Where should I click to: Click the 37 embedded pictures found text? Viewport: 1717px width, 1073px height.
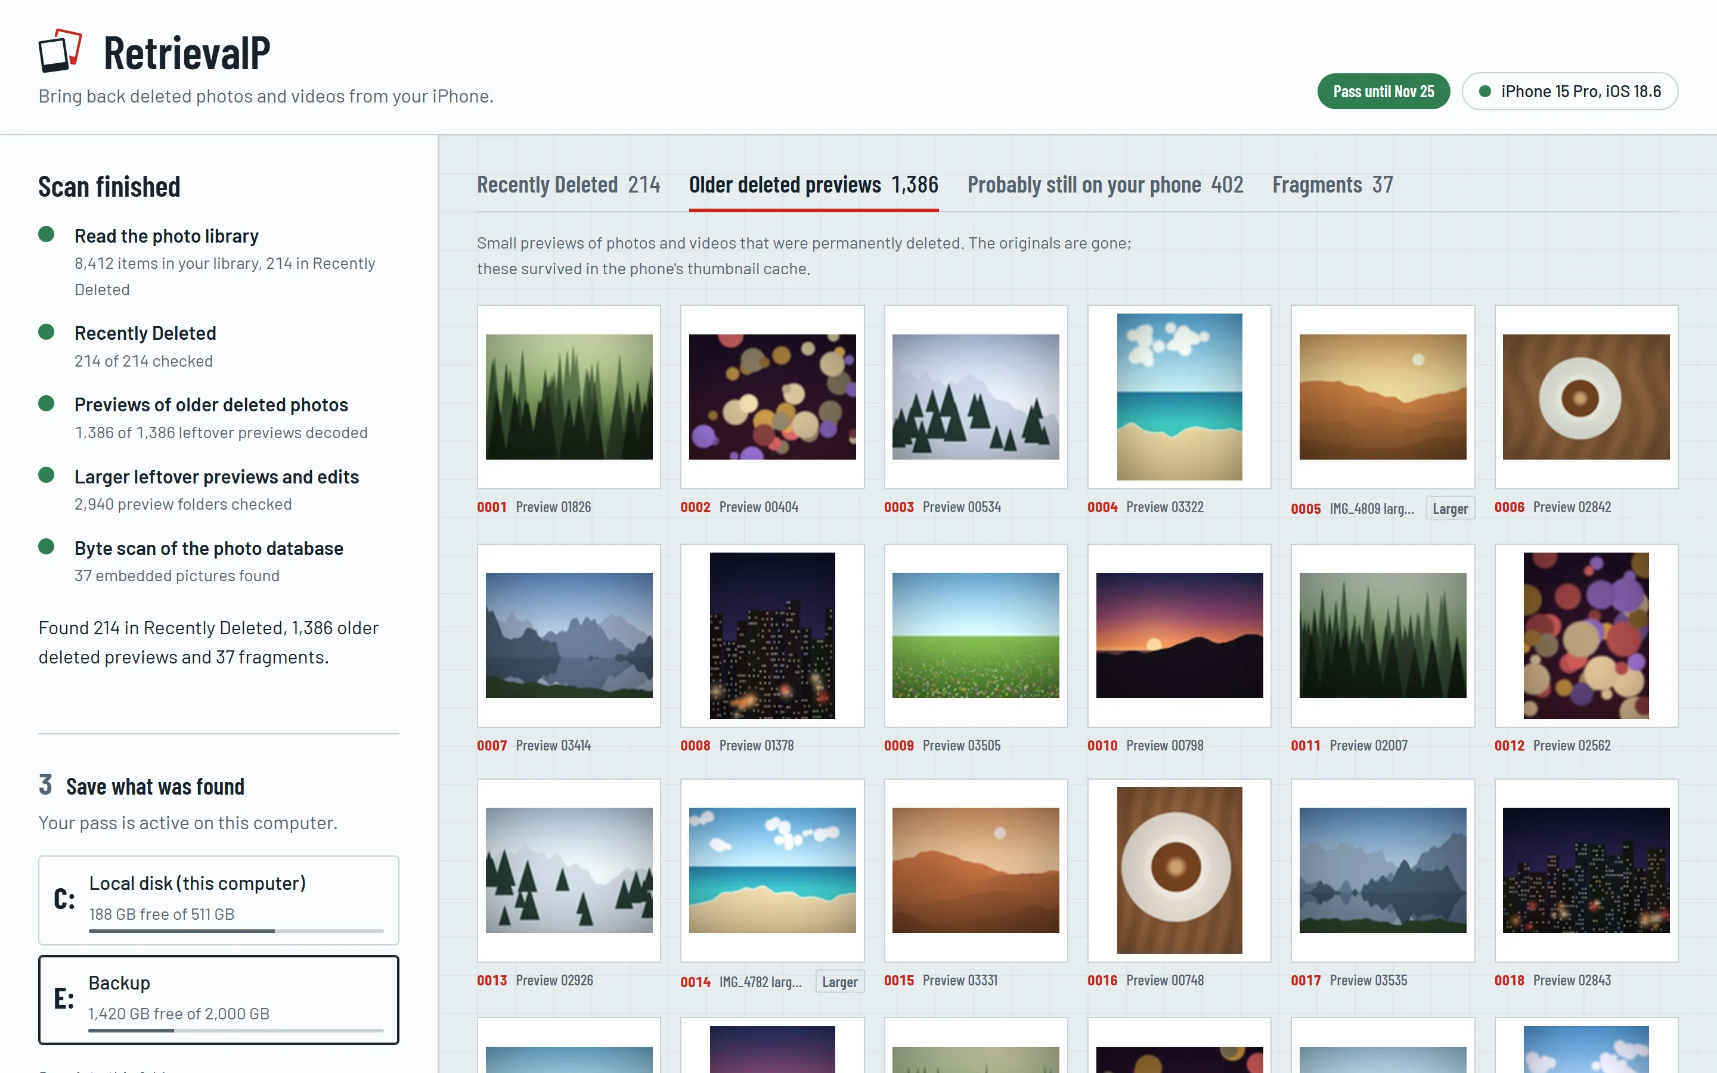176,575
